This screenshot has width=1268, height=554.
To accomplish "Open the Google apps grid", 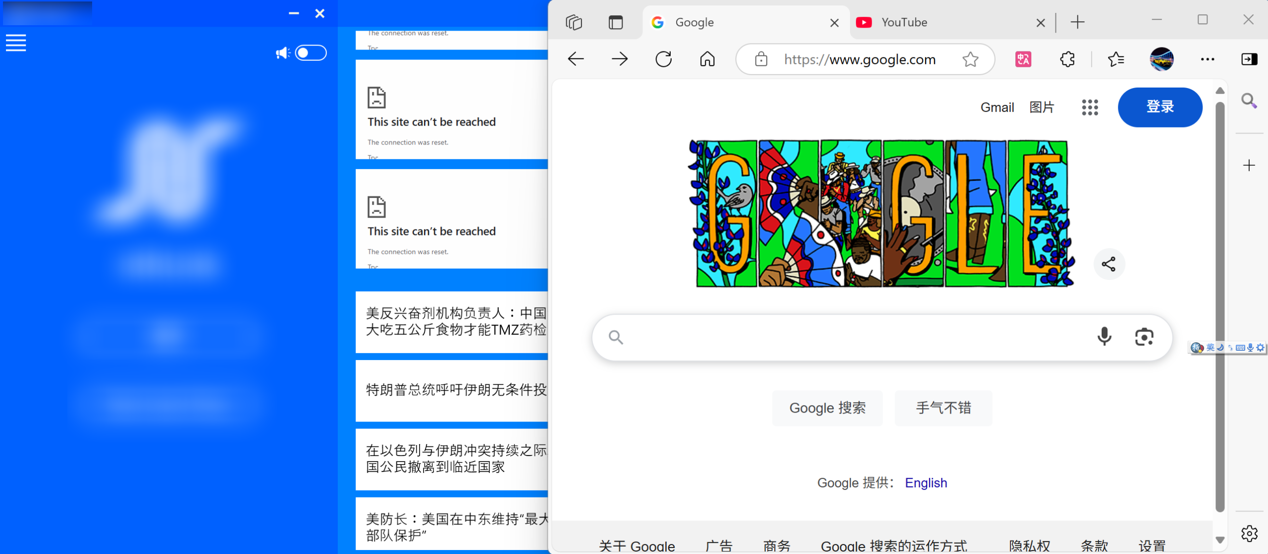I will (x=1090, y=107).
